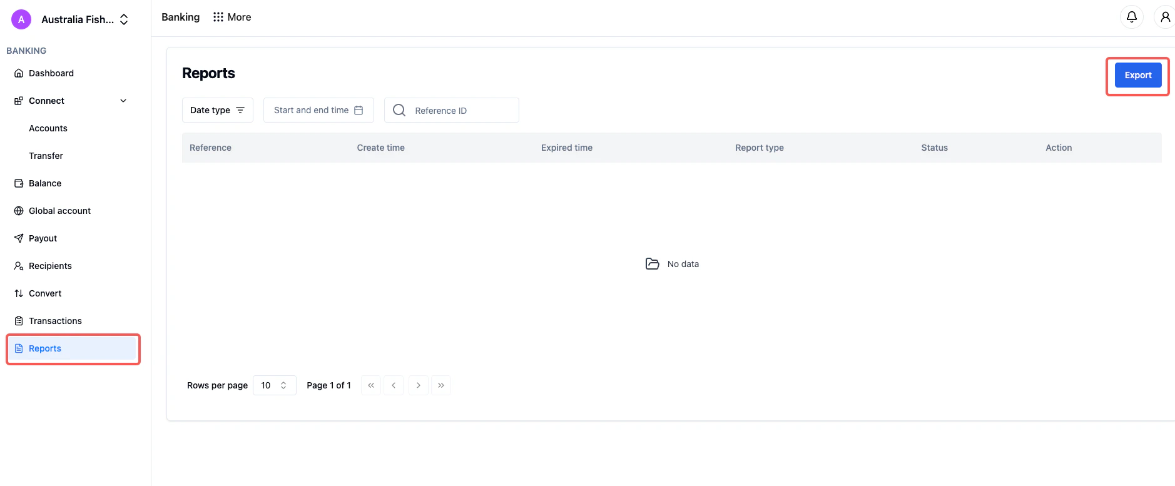Screen dimensions: 1175x486
Task: Click the Transactions clipboard icon
Action: [x=19, y=321]
